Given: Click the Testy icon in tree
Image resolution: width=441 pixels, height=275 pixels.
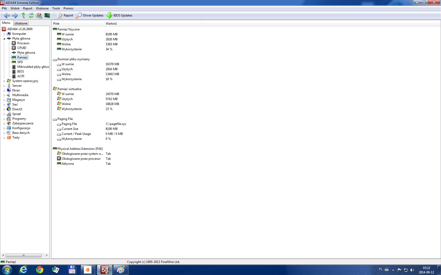Looking at the screenshot, I should pos(9,137).
